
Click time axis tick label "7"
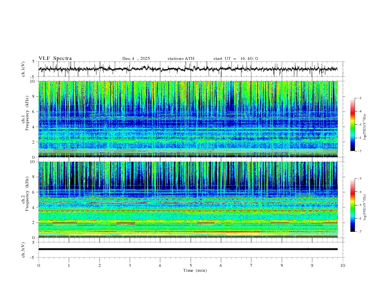(251, 265)
